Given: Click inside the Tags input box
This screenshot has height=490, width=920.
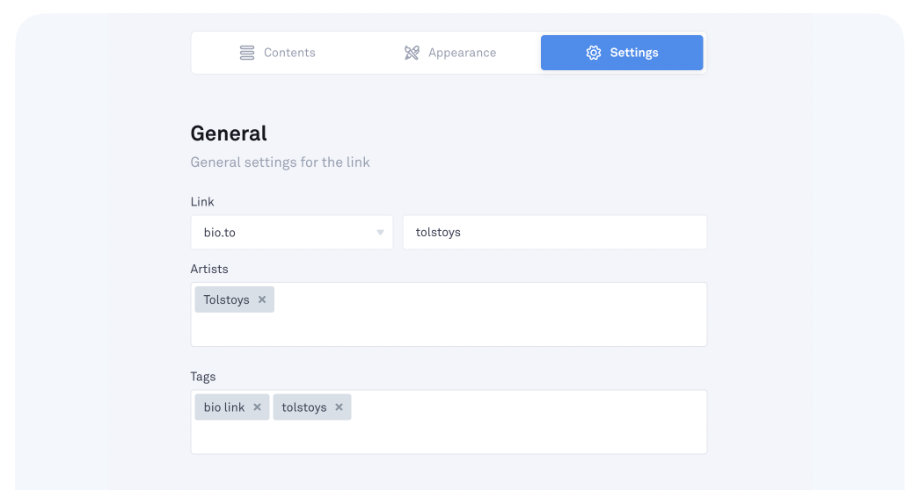Looking at the screenshot, I should pyautogui.click(x=449, y=422).
